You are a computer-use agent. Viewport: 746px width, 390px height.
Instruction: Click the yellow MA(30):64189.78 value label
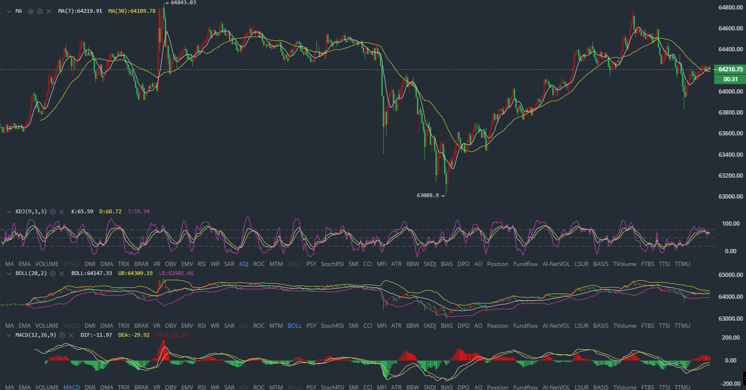click(x=132, y=11)
